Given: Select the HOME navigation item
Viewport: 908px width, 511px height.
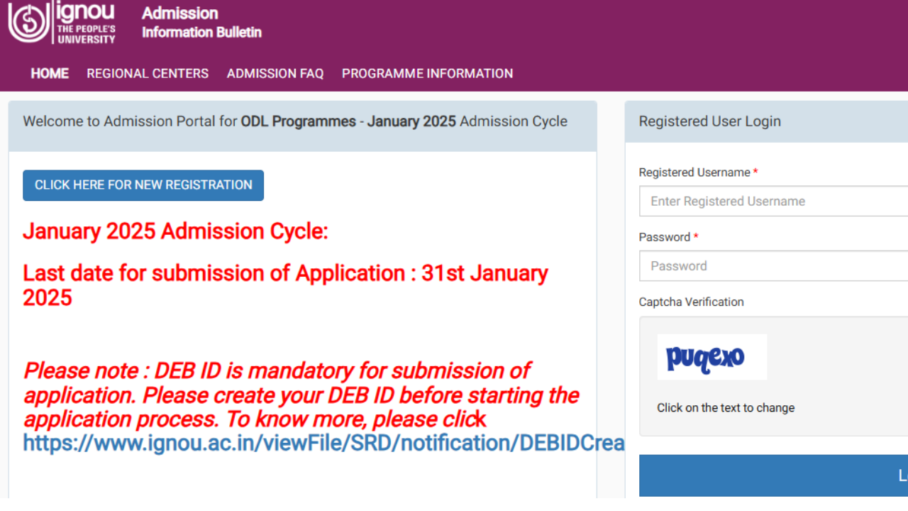Looking at the screenshot, I should (49, 73).
